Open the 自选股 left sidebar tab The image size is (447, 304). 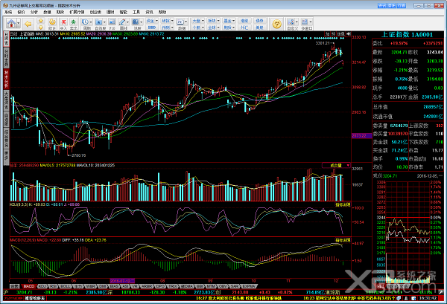[6, 120]
